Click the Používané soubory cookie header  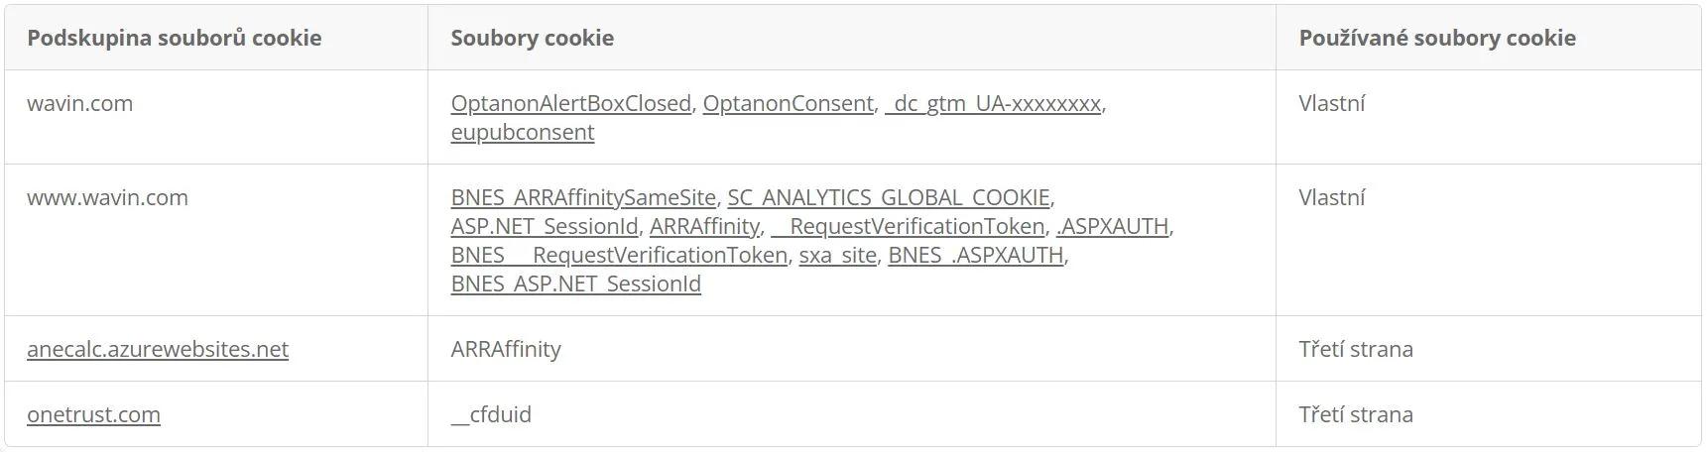1437,38
